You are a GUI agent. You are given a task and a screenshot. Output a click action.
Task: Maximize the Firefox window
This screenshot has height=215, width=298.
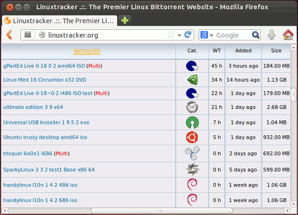(x=27, y=7)
